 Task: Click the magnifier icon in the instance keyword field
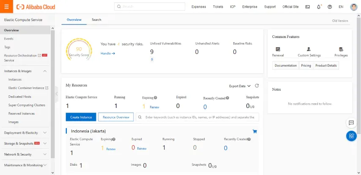[x=140, y=117]
